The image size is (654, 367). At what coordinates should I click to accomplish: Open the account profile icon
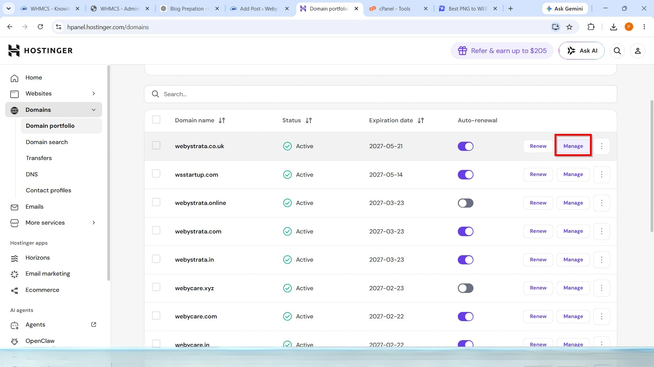(638, 51)
